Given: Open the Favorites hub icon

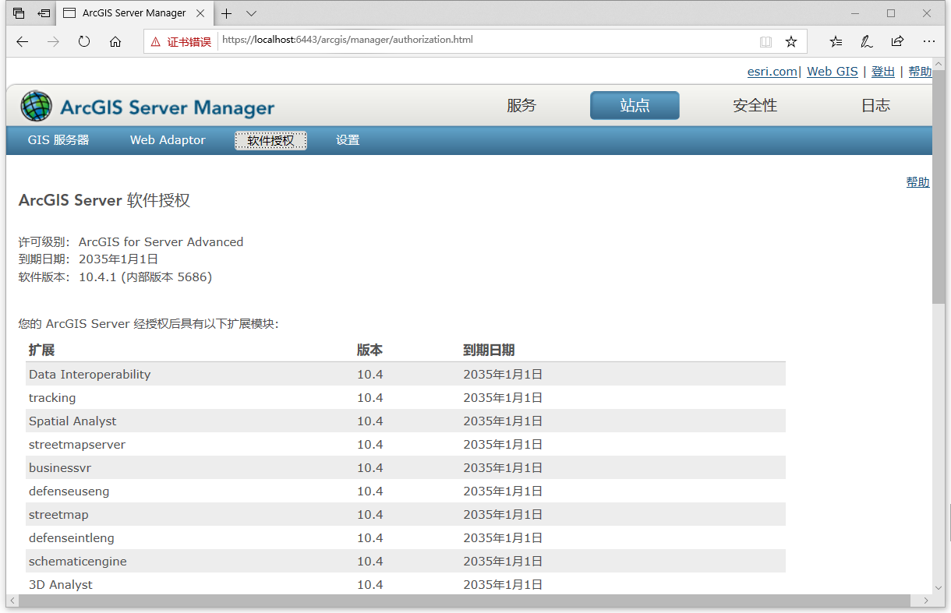Looking at the screenshot, I should [x=836, y=41].
